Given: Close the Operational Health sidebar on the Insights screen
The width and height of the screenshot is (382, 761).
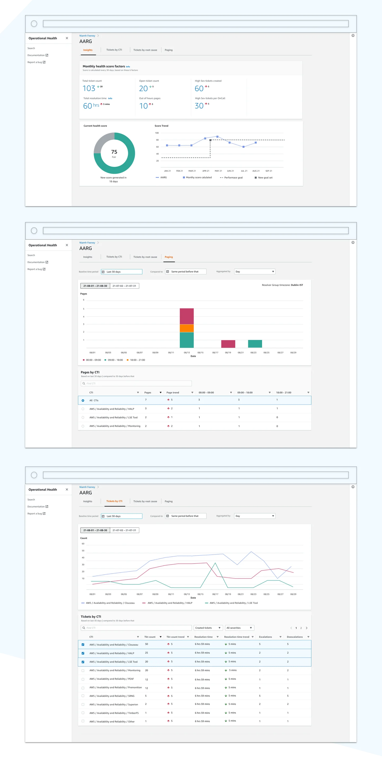Looking at the screenshot, I should [67, 38].
